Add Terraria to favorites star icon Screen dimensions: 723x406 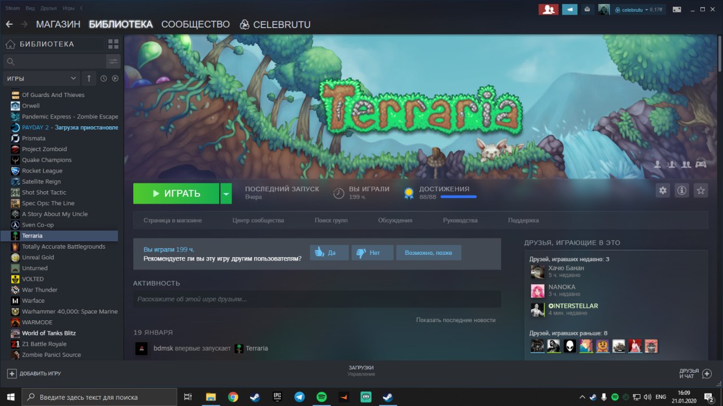pos(701,191)
